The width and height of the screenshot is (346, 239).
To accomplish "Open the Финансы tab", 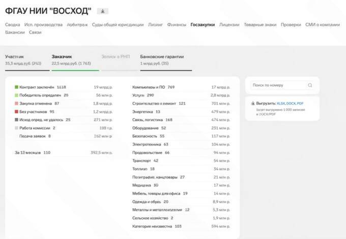I will tap(177, 25).
